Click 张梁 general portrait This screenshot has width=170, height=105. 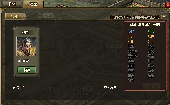tap(26, 46)
